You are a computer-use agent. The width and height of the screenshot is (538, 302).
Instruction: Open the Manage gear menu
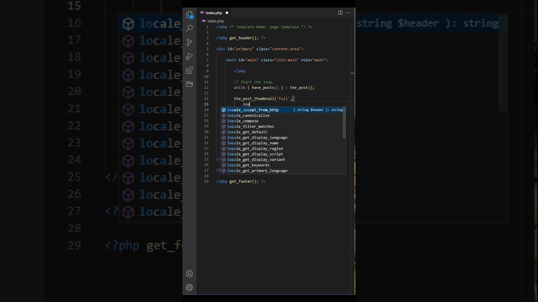[x=190, y=288]
